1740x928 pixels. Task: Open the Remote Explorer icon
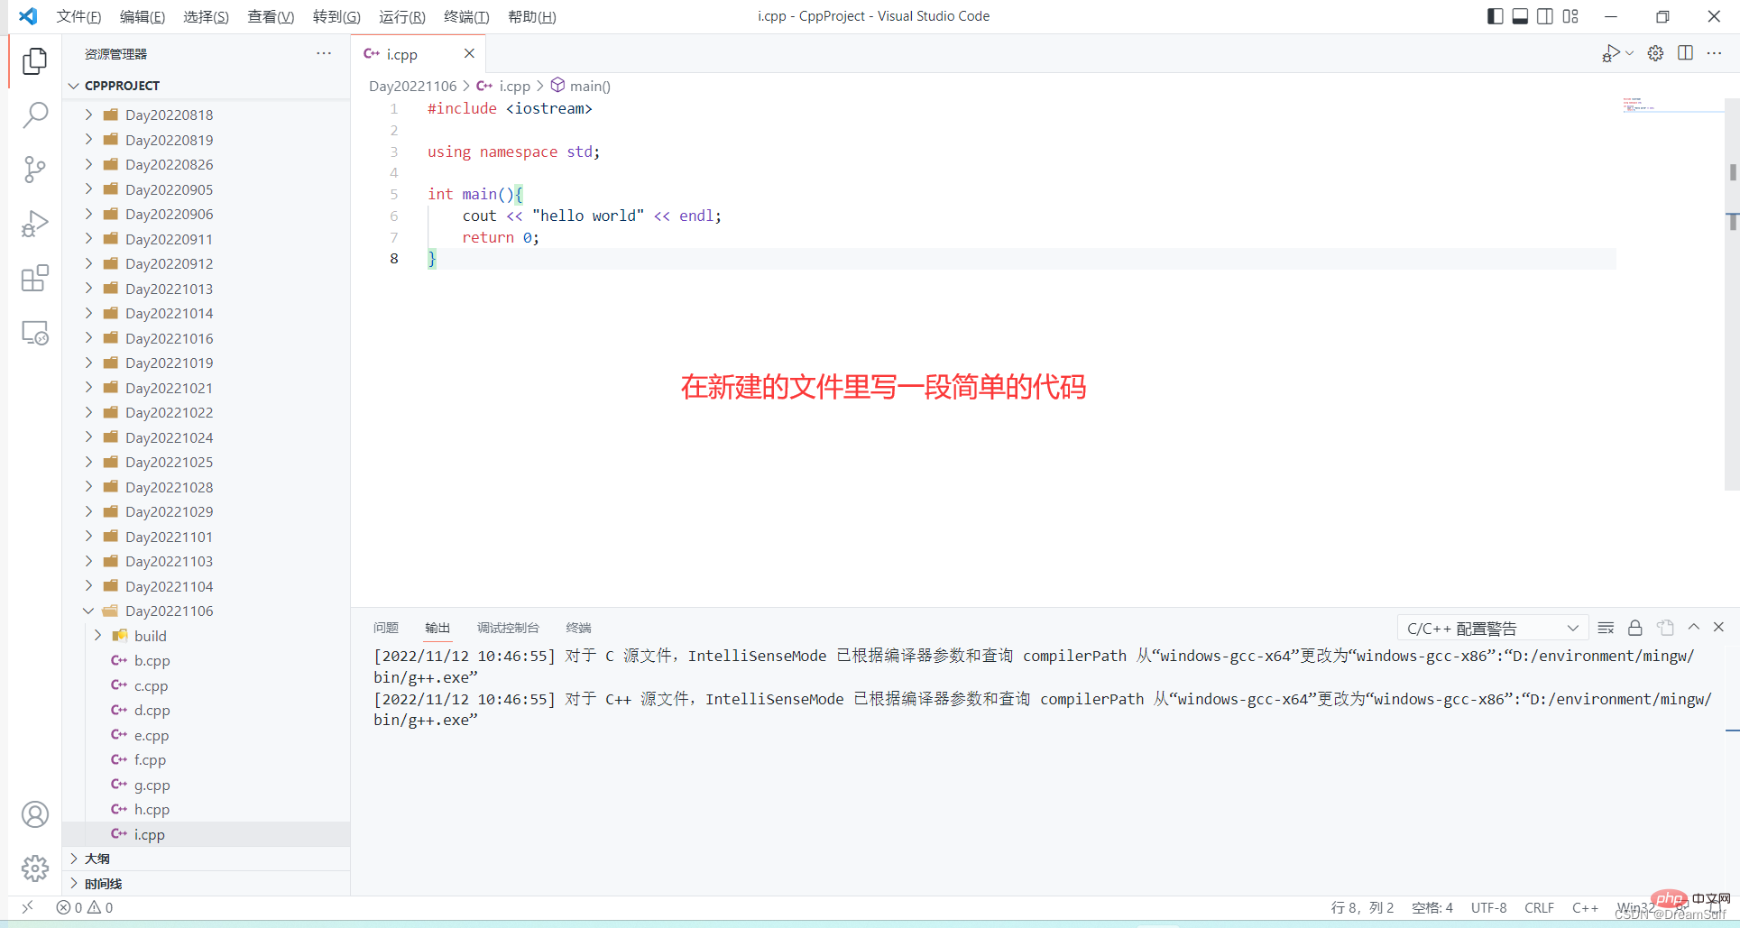point(34,332)
